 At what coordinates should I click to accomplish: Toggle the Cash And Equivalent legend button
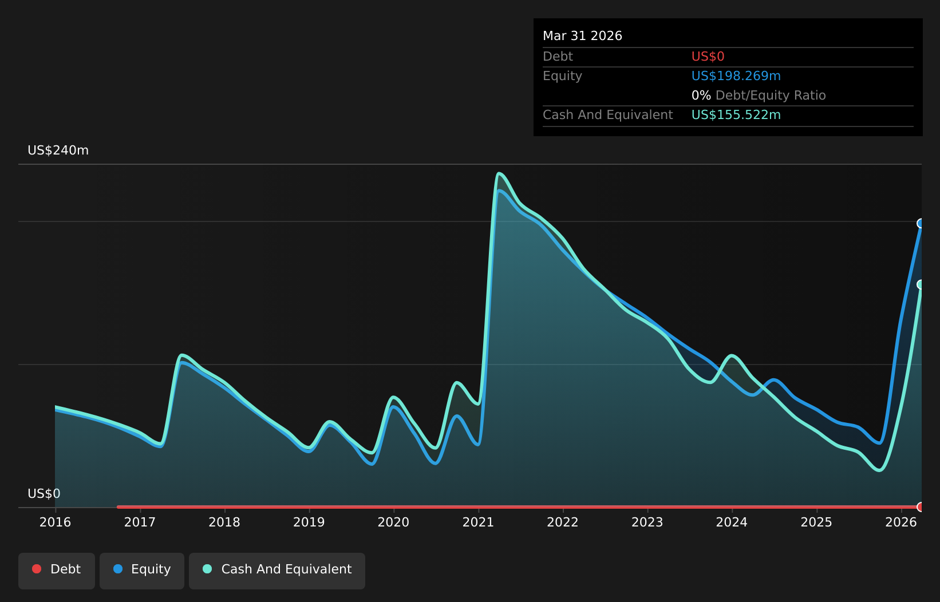point(277,571)
